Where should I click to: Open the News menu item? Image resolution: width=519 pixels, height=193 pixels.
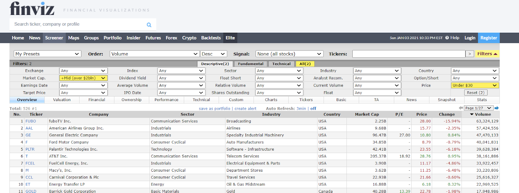tap(35, 38)
